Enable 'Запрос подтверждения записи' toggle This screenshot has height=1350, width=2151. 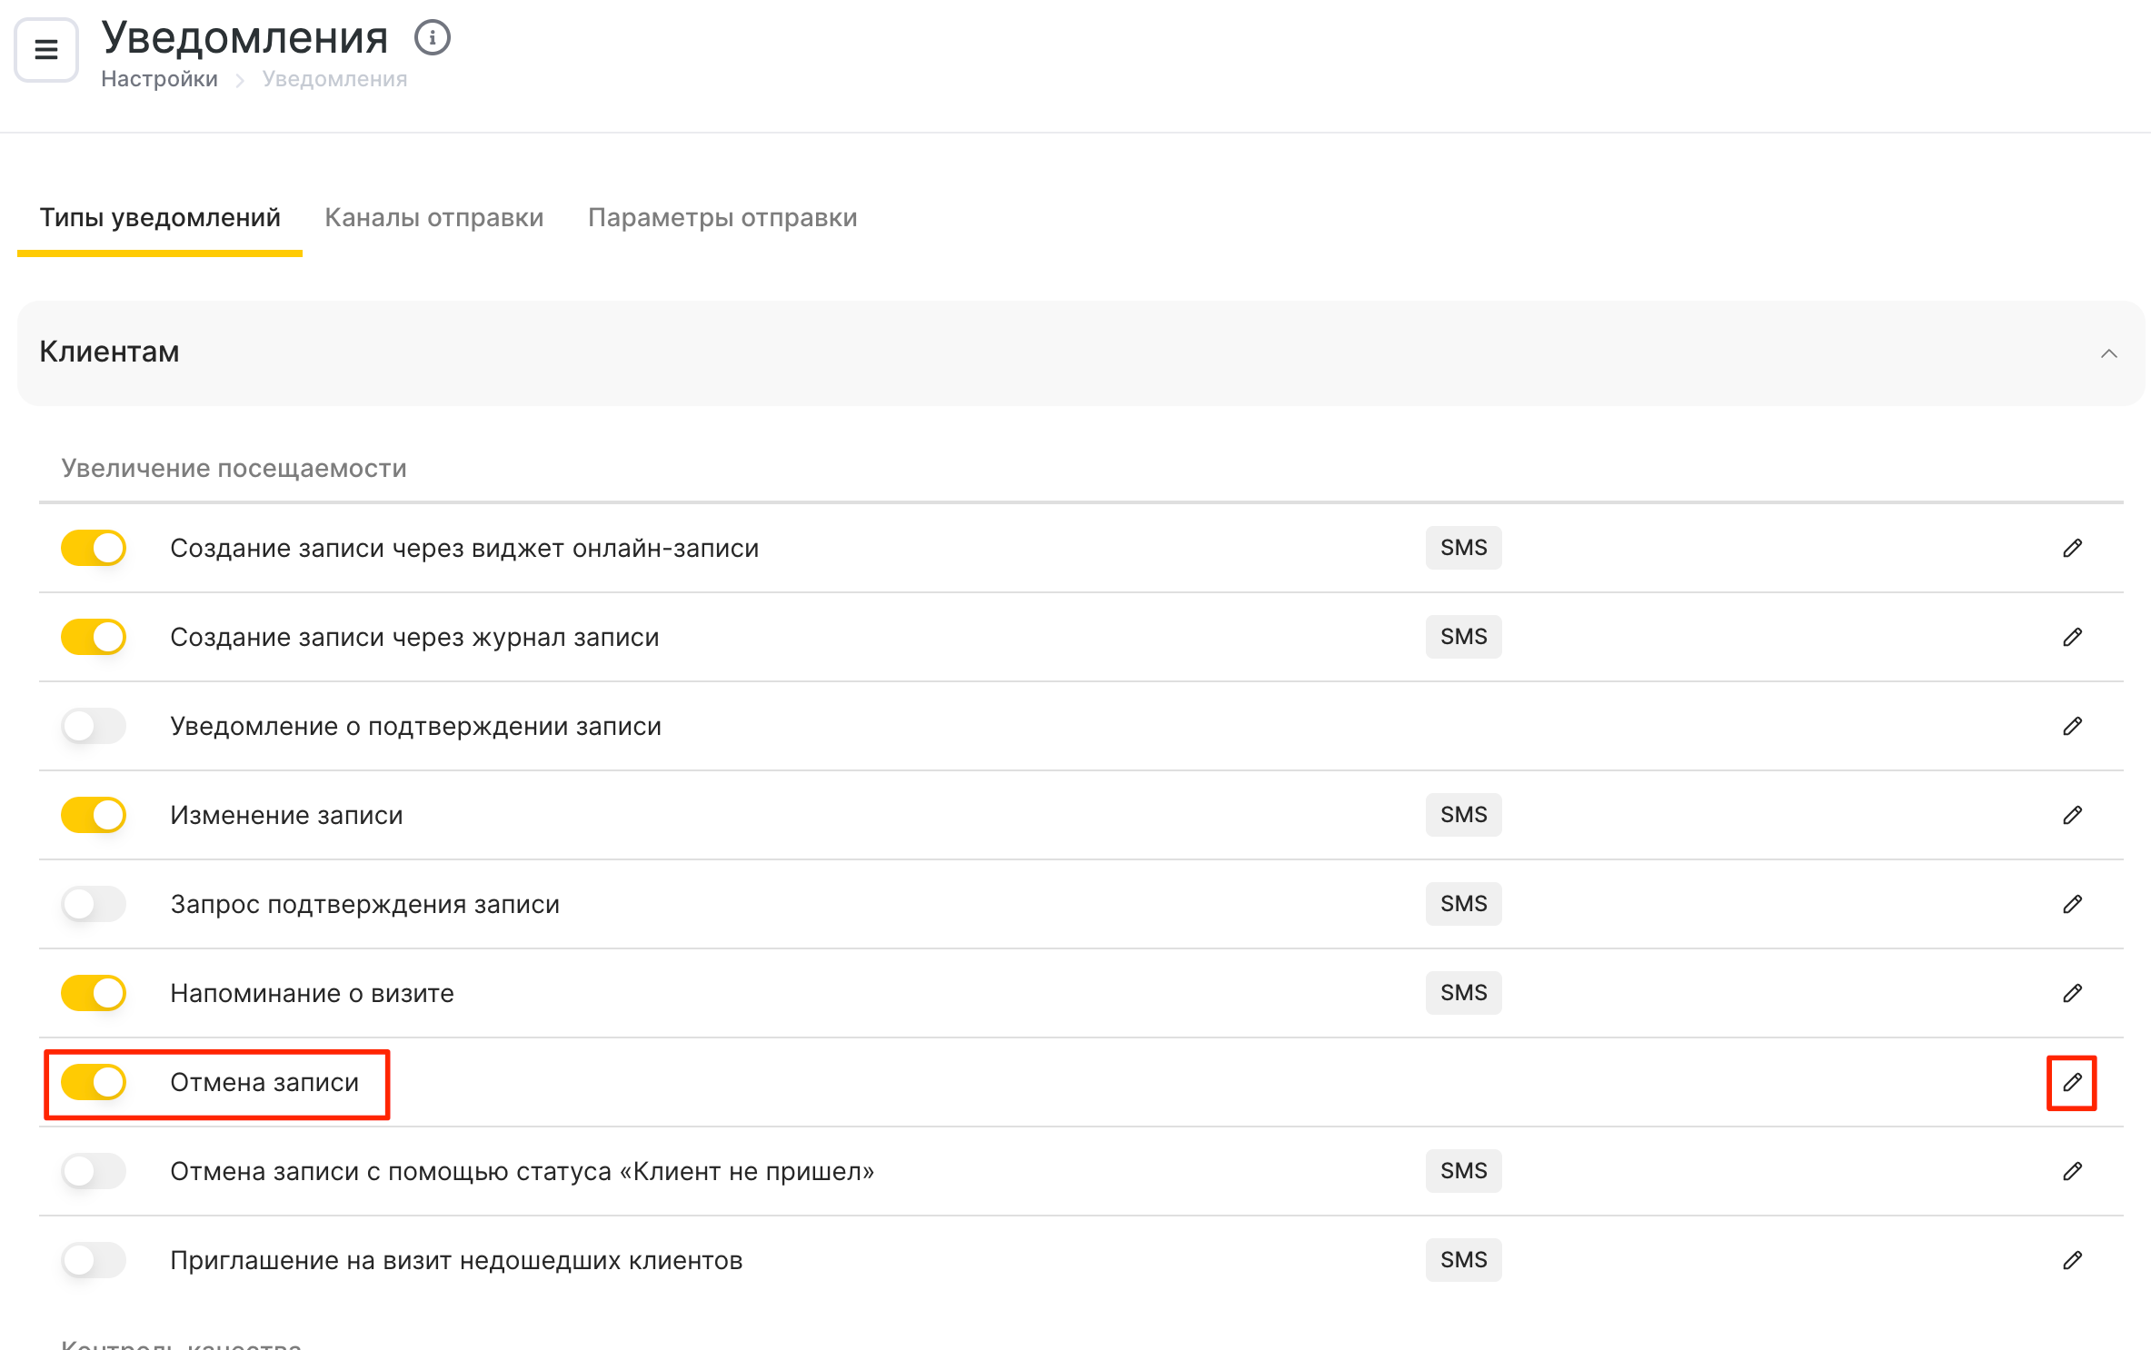[x=94, y=904]
